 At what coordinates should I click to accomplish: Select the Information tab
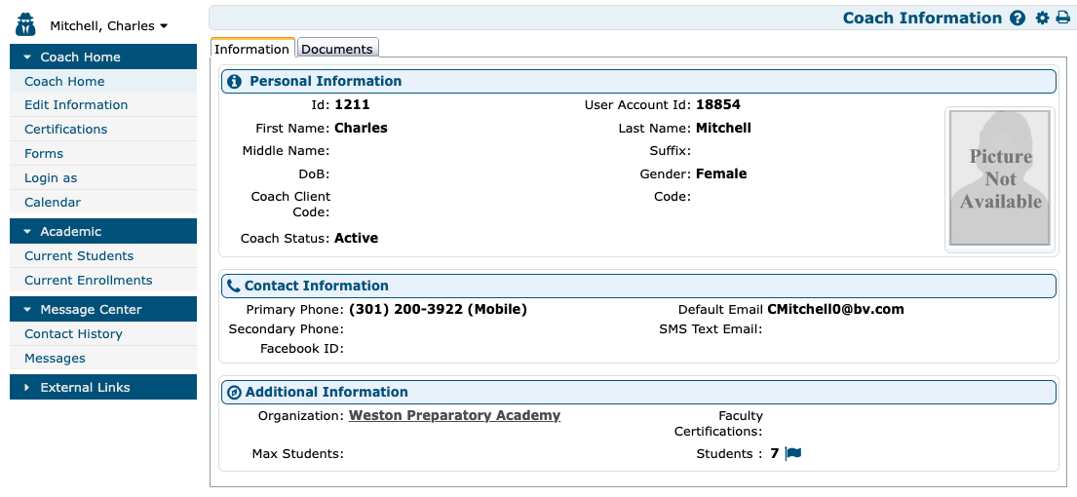(x=251, y=49)
